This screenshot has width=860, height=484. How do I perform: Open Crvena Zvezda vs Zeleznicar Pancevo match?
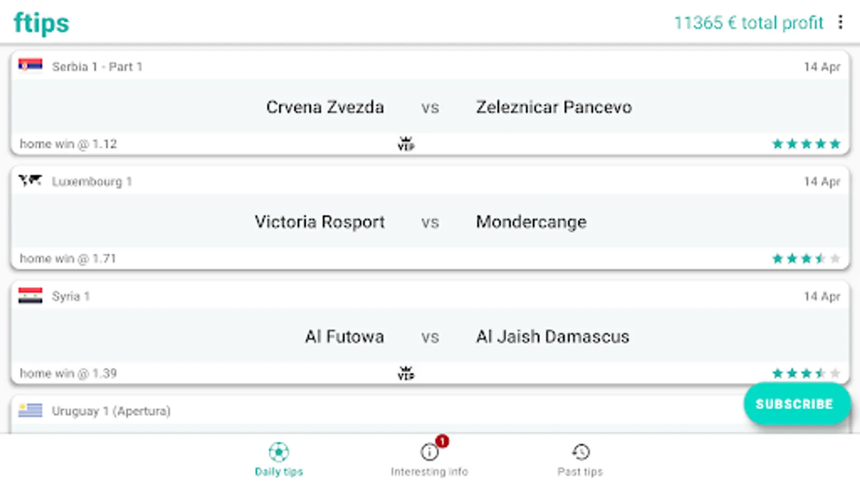click(x=430, y=106)
